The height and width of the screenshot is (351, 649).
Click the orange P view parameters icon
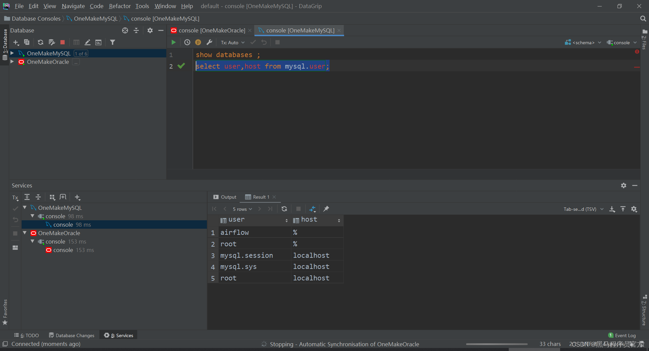click(x=198, y=42)
